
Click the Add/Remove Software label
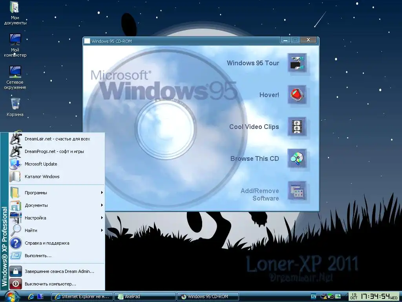coord(260,194)
